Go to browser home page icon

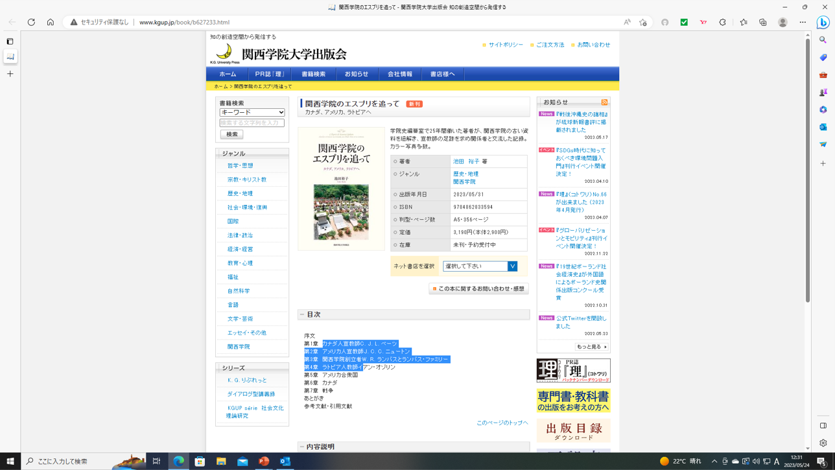pos(51,22)
